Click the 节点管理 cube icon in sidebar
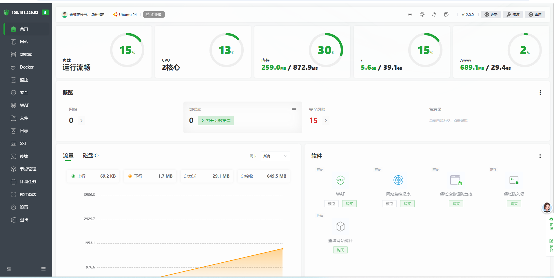This screenshot has width=554, height=278. point(13,169)
